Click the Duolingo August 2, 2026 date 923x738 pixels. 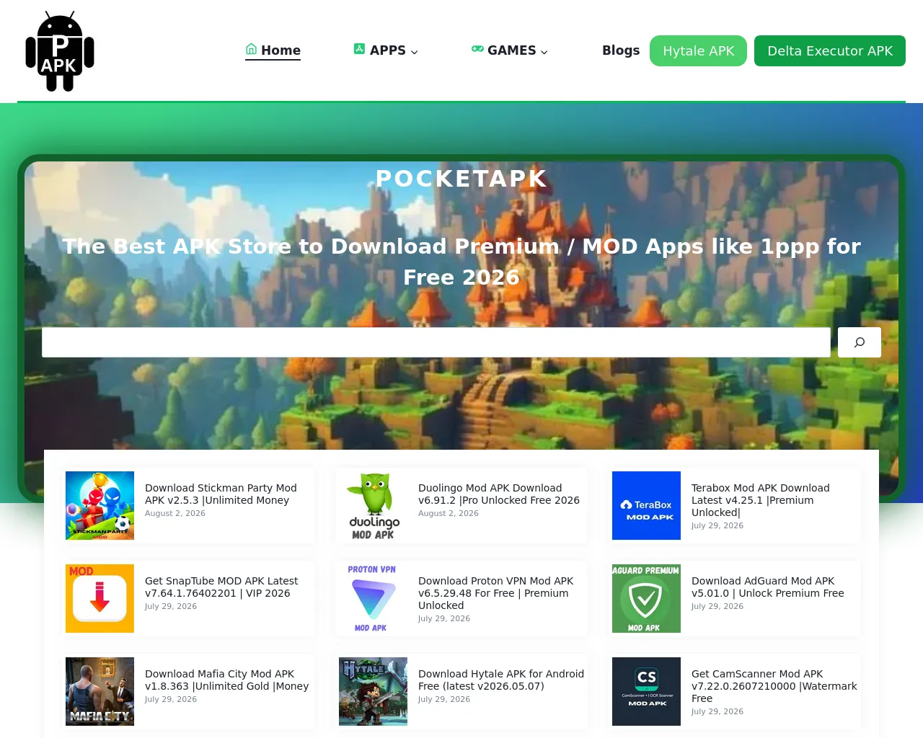pyautogui.click(x=449, y=514)
